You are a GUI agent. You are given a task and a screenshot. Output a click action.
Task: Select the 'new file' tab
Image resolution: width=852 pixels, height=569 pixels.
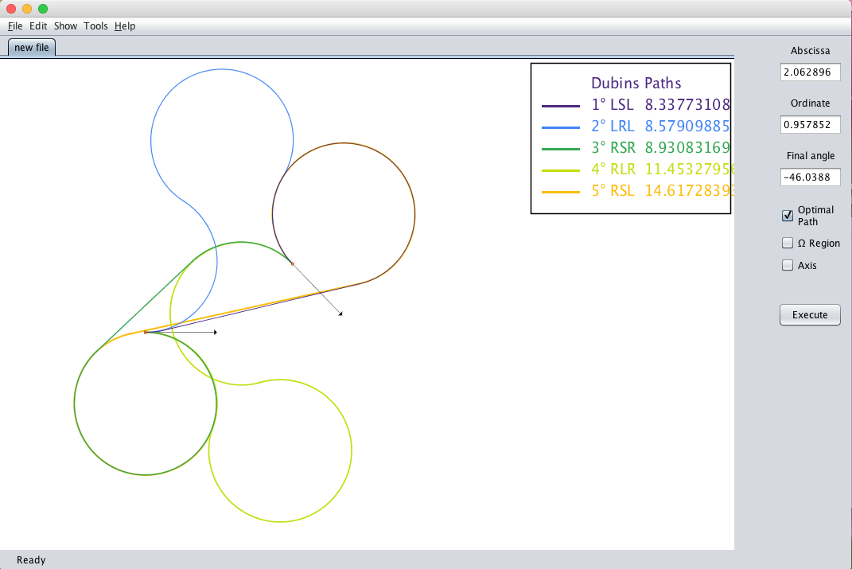click(32, 47)
